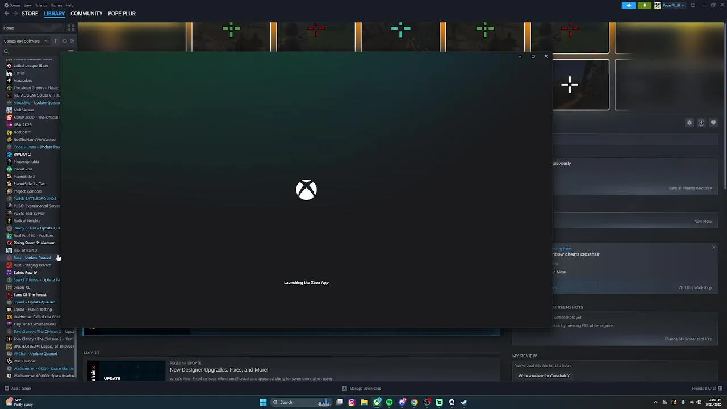Open Xbox app from the taskbar
The height and width of the screenshot is (409, 727).
377,402
